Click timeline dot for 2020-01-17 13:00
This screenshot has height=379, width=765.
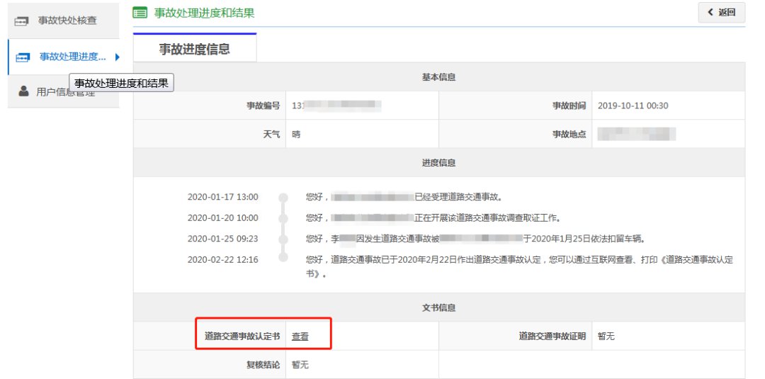tap(283, 197)
